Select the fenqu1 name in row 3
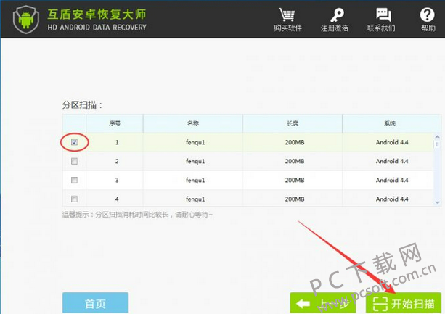 click(x=195, y=181)
